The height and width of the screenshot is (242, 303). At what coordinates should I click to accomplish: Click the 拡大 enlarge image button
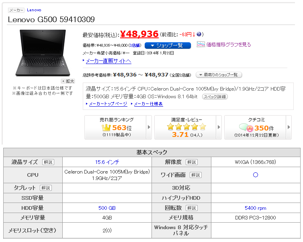coord(68,81)
